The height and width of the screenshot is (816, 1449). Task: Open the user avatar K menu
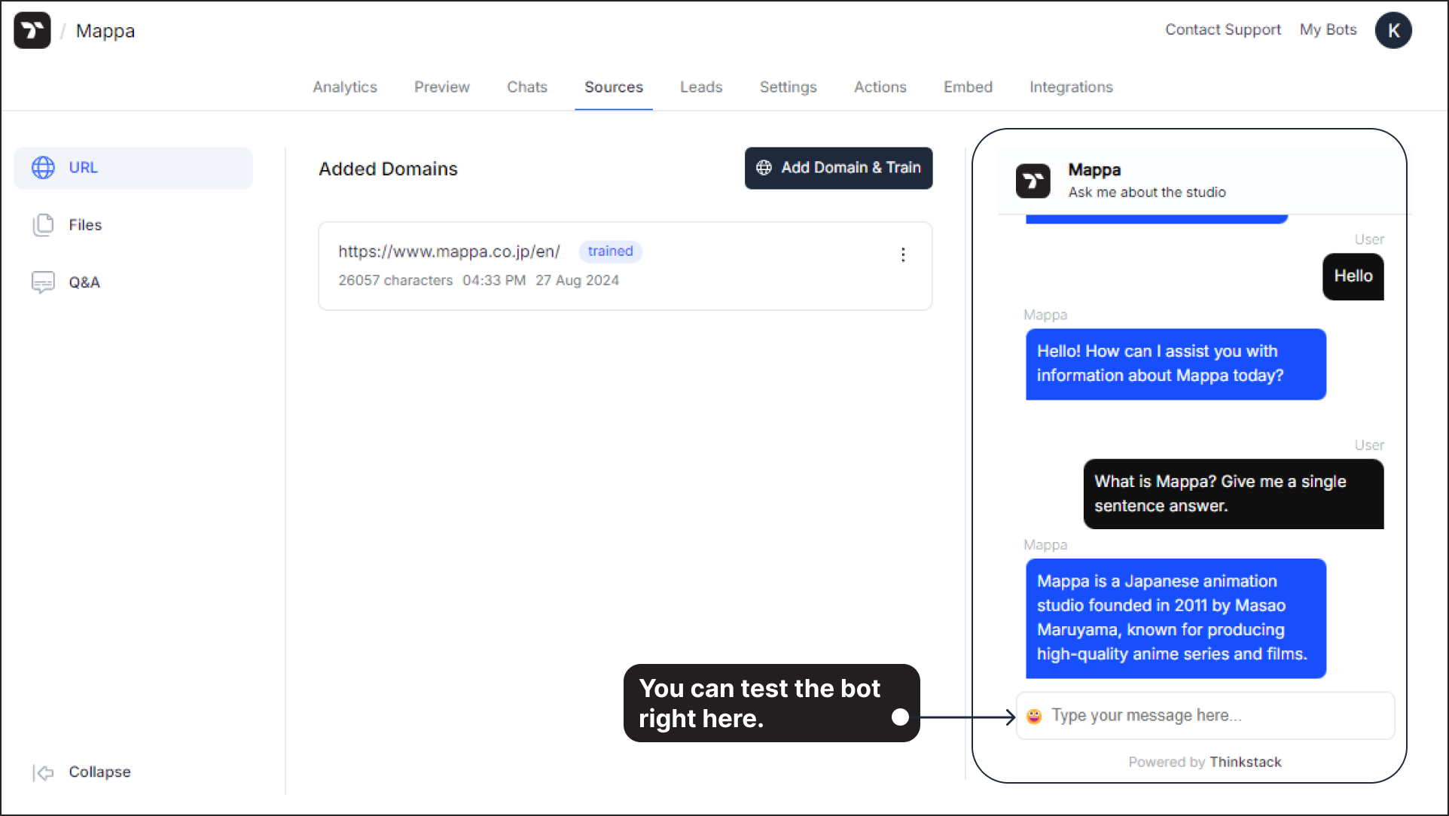click(1393, 31)
